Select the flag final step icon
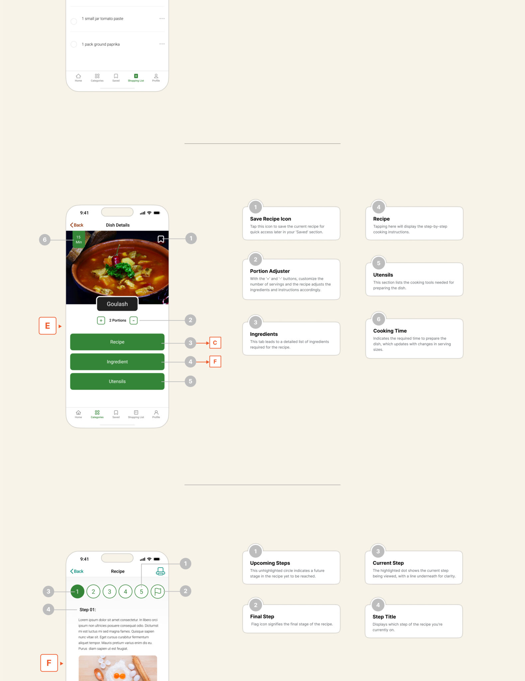Image resolution: width=525 pixels, height=681 pixels. [158, 592]
